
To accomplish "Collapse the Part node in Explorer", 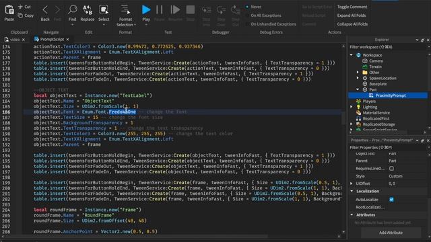I will [358, 89].
